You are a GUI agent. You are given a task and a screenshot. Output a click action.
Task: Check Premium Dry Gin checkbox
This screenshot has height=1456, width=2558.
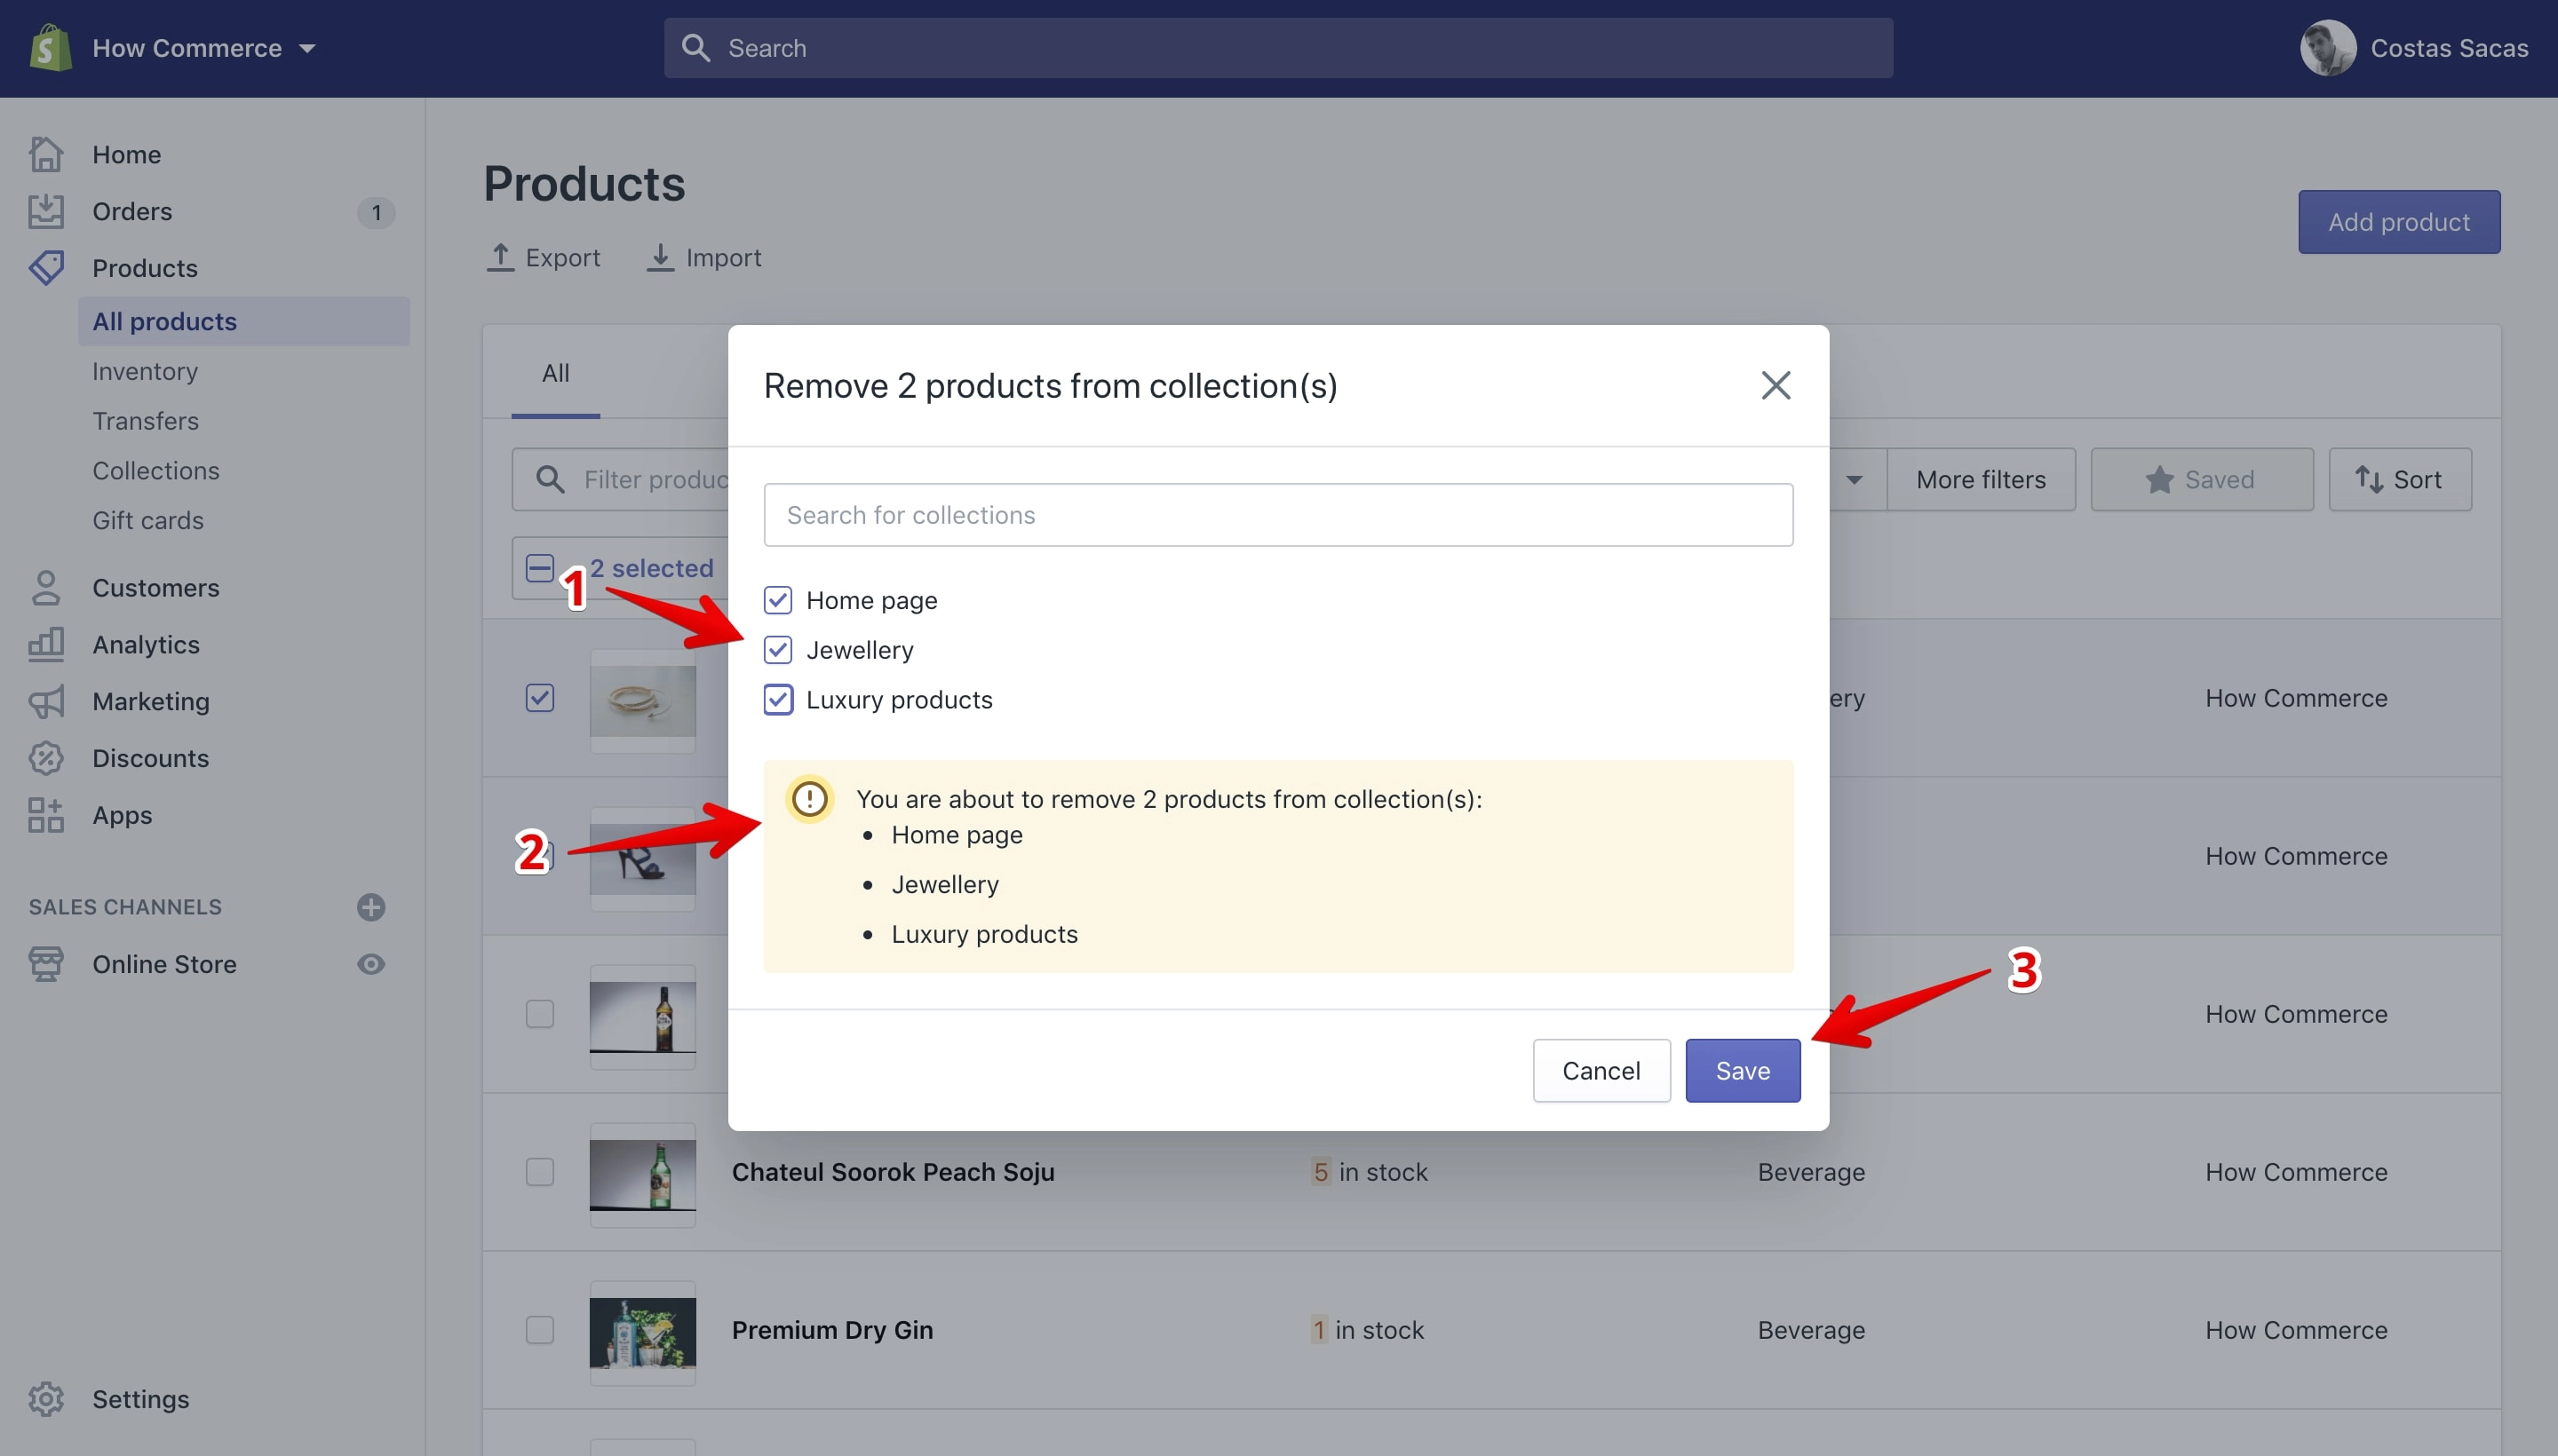(540, 1330)
